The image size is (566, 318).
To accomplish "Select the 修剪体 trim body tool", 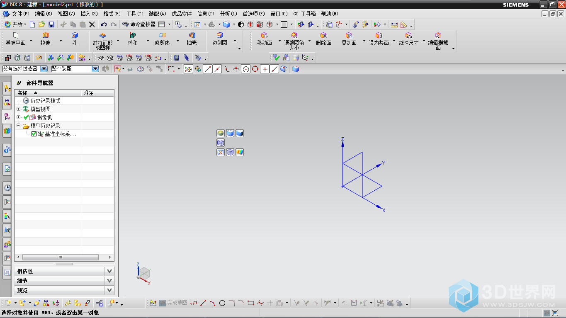I will pyautogui.click(x=162, y=39).
